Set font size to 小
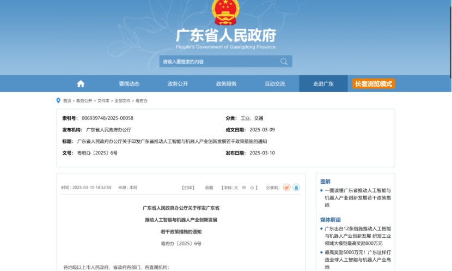 252,188
